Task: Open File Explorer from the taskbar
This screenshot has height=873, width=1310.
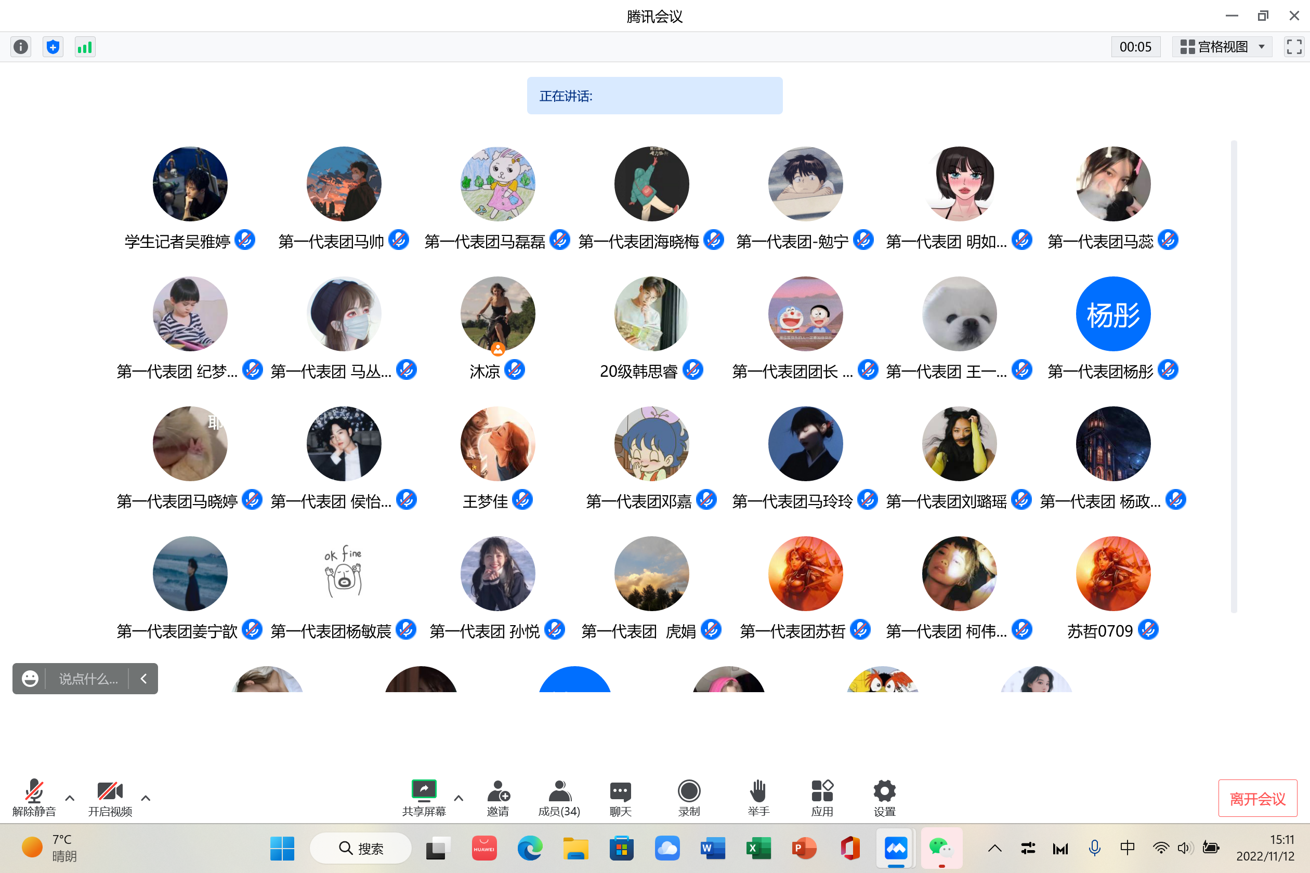Action: coord(575,848)
